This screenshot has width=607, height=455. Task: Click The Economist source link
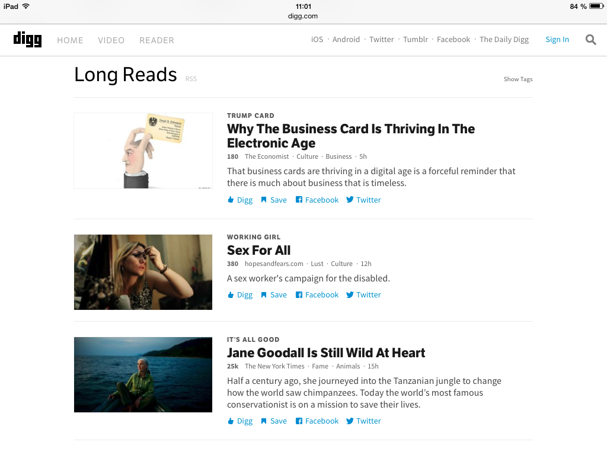point(267,156)
